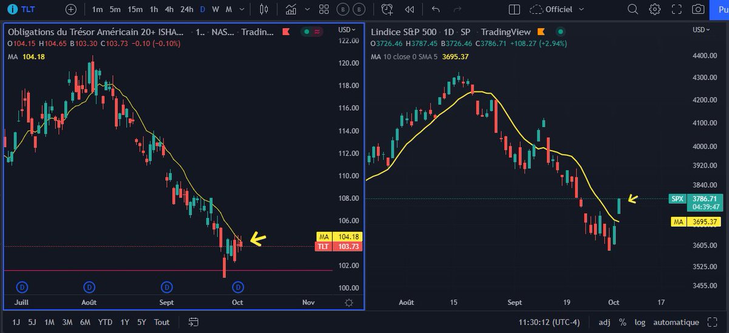The image size is (729, 333).
Task: Click the orange flag on the S&P 500 chart
Action: [x=541, y=32]
